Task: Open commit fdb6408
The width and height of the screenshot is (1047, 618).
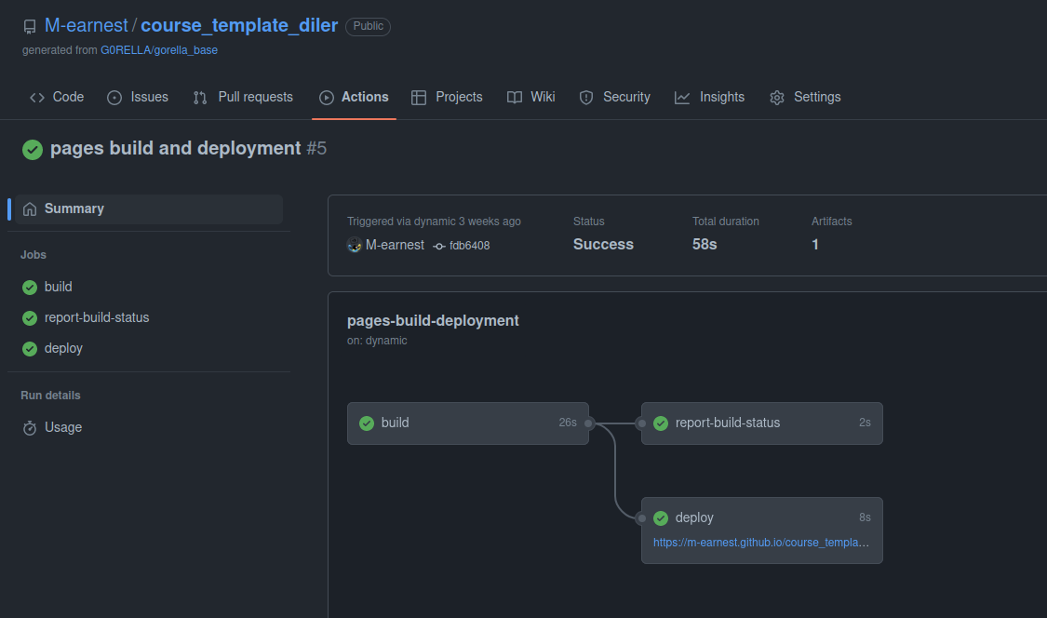Action: pos(469,246)
